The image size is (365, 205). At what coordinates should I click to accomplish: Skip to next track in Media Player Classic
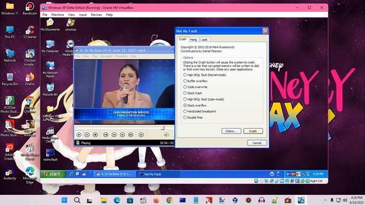click(131, 134)
